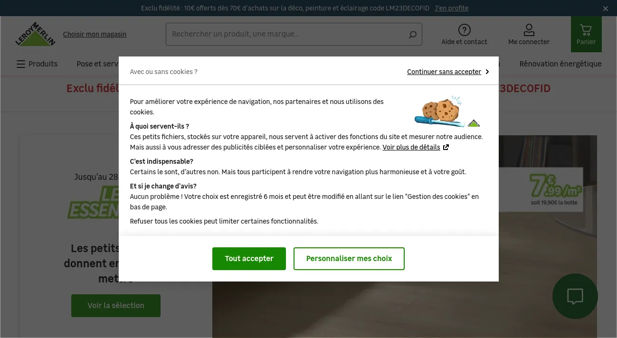Open the Pose et services menu

(98, 64)
